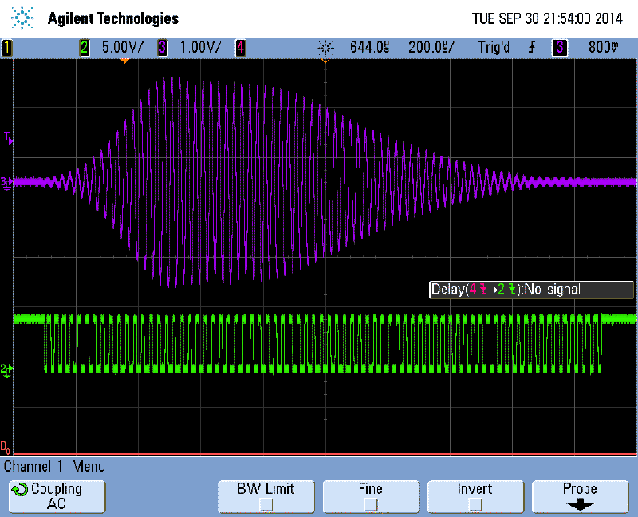Toggle the Fine adjustment checkbox
The width and height of the screenshot is (638, 517).
pos(370,504)
